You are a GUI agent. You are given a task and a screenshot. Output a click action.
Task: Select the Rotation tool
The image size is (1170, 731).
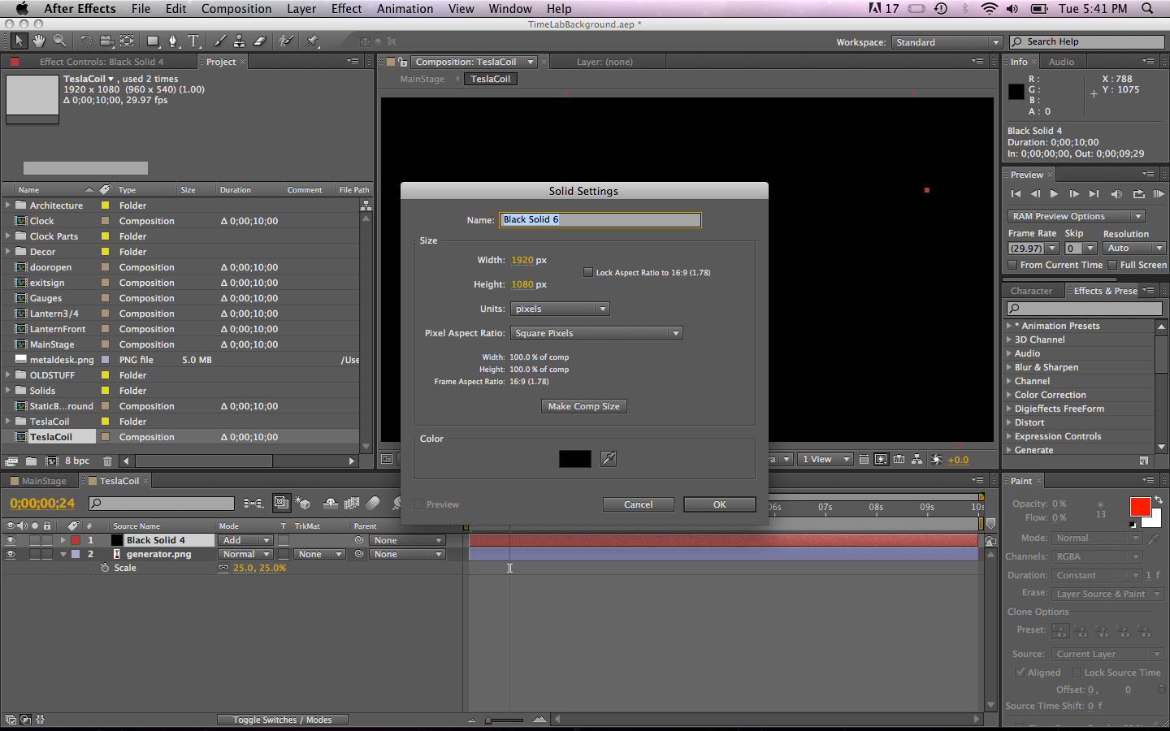coord(85,41)
